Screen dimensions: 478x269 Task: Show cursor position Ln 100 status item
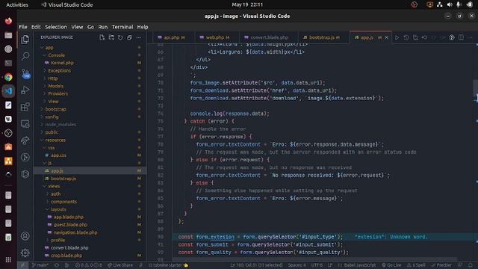click(x=256, y=265)
